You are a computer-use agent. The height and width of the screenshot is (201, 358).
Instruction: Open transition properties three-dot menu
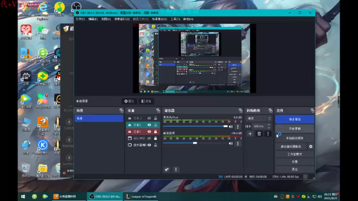point(268,134)
